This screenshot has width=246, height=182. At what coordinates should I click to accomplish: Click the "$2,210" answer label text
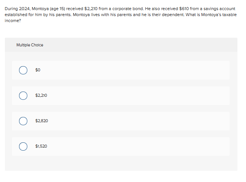click(41, 96)
